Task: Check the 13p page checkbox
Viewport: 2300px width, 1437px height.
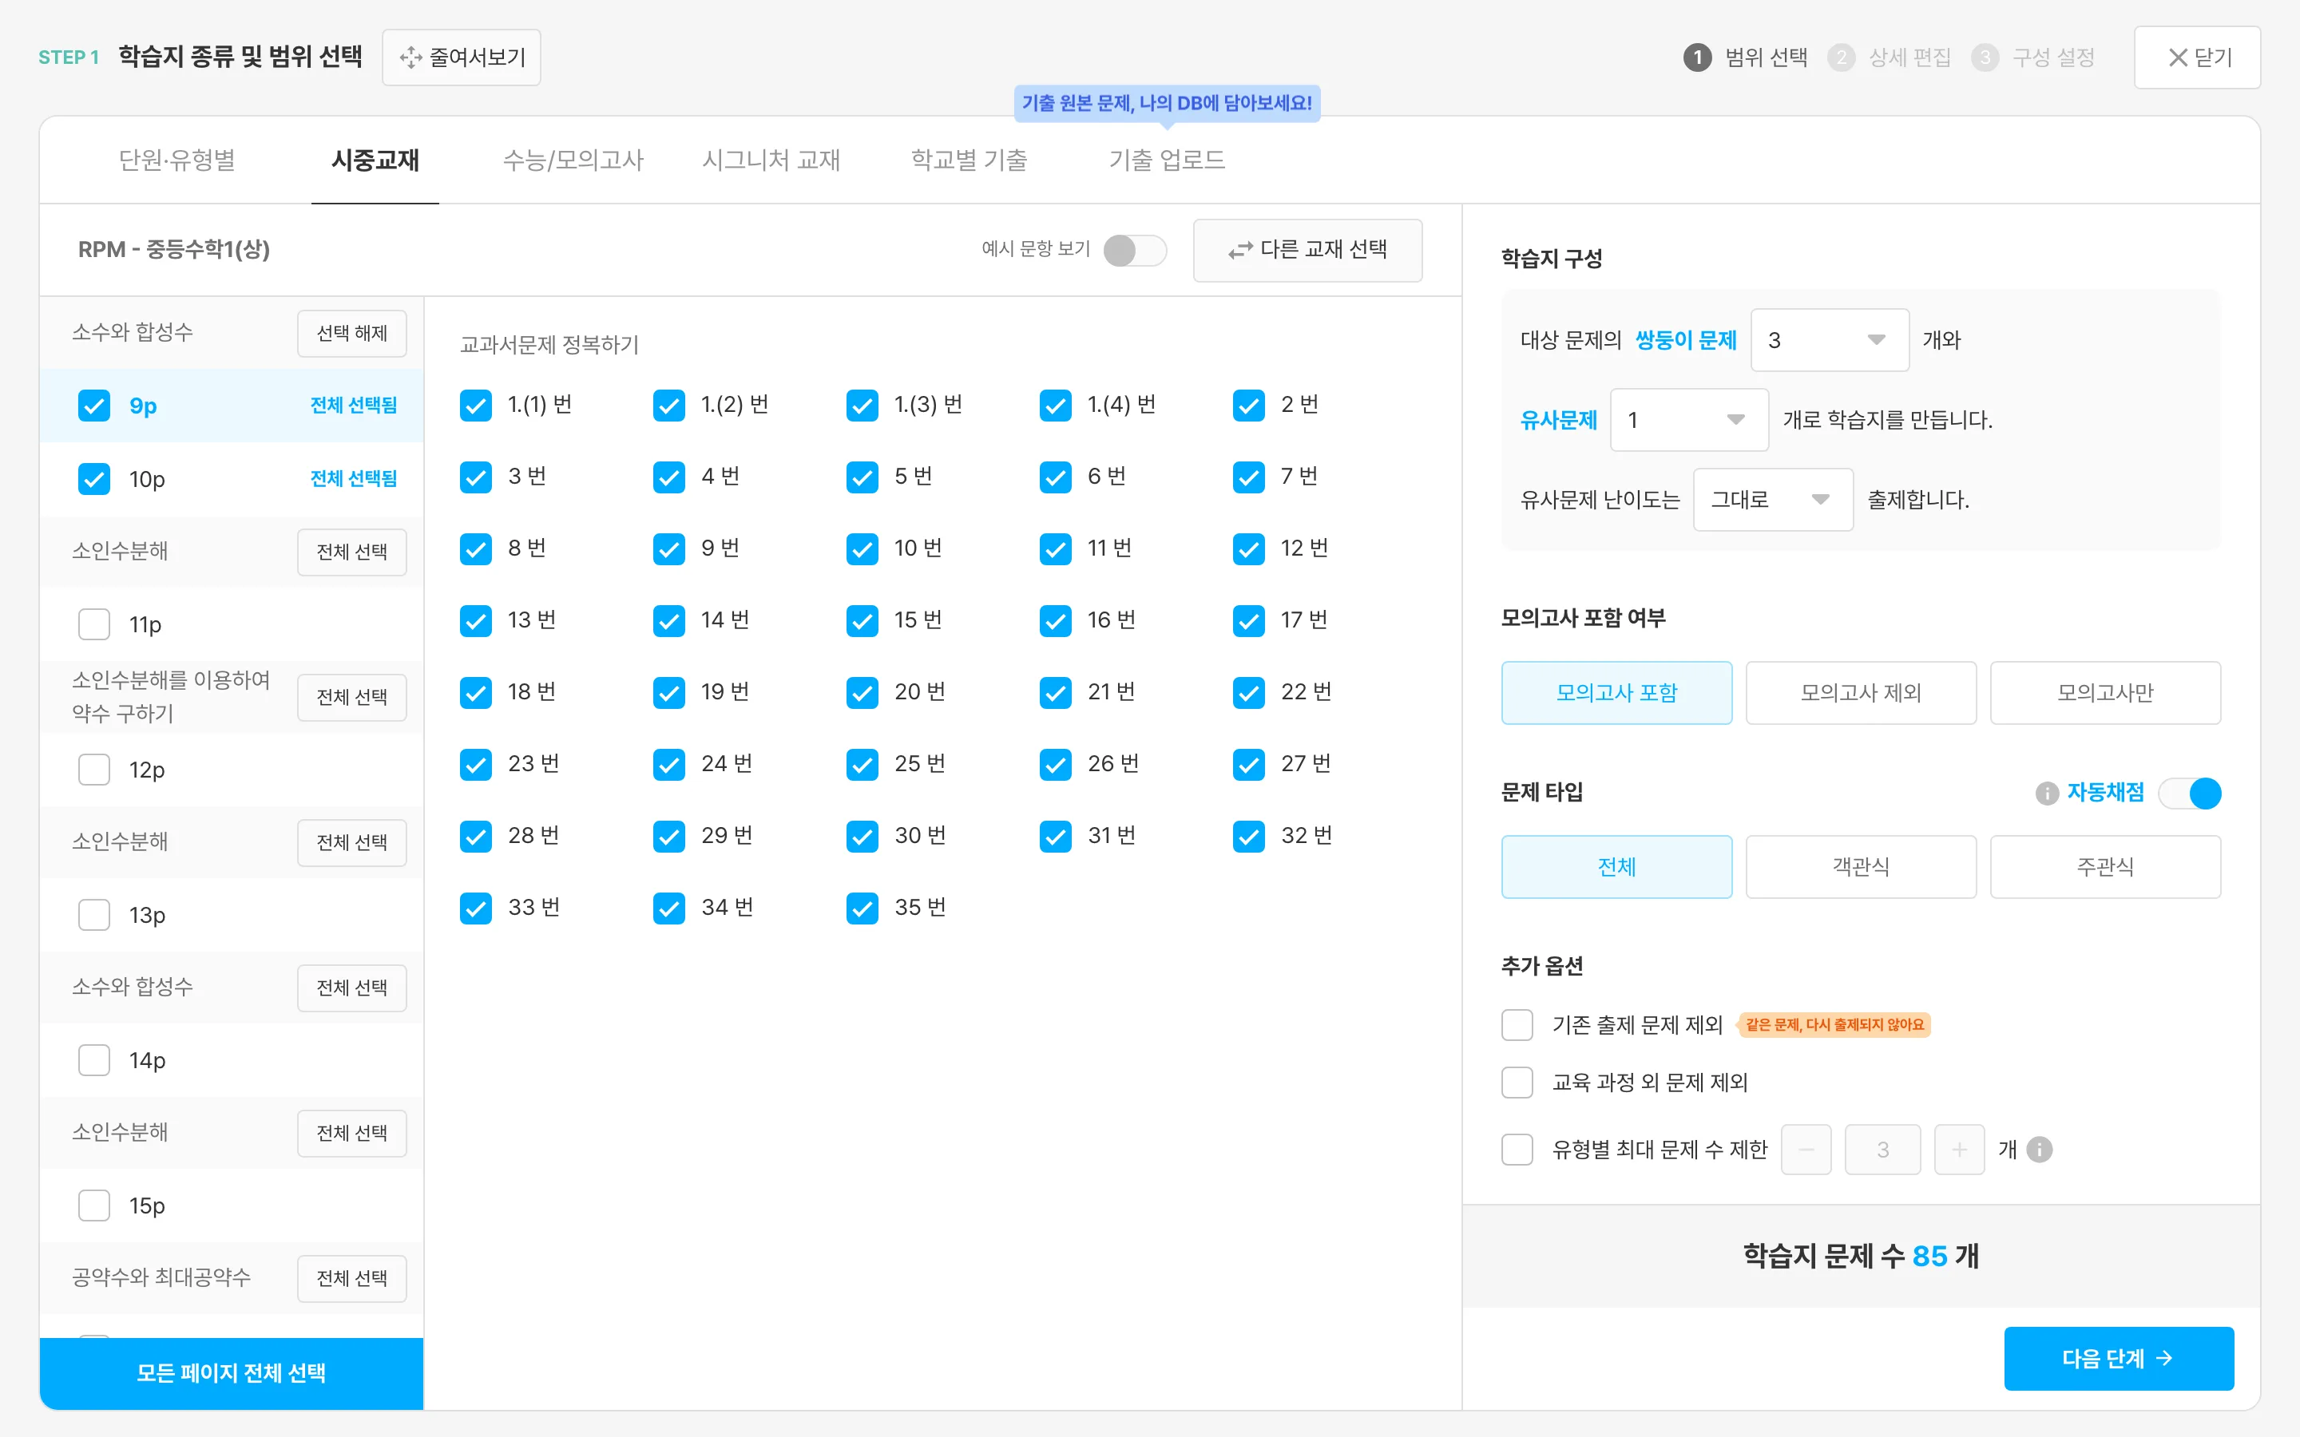Action: (x=94, y=915)
